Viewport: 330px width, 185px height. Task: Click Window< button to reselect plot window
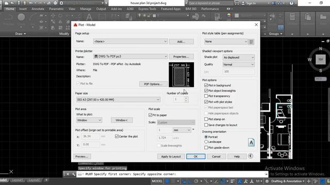[x=122, y=120]
